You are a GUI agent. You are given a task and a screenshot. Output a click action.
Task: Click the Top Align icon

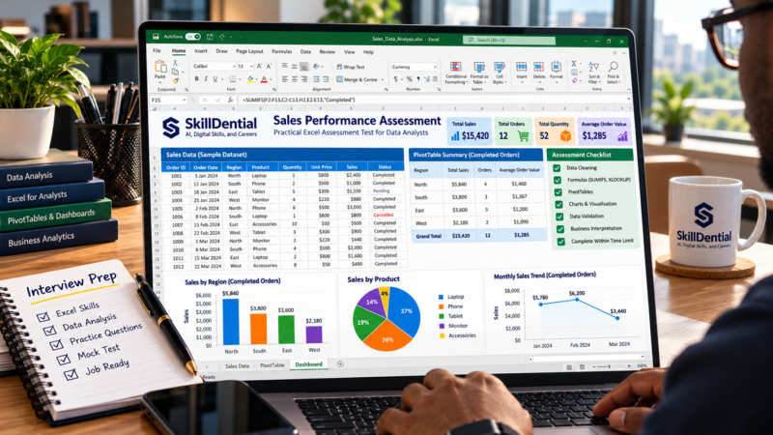(285, 66)
